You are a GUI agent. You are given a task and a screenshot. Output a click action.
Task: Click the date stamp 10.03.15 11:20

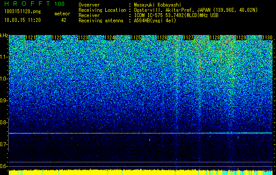click(22, 20)
